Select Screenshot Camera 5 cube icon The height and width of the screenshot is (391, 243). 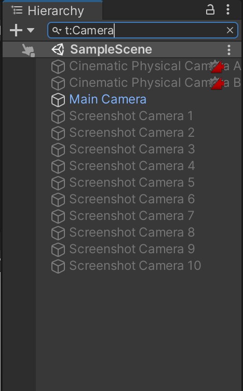click(x=58, y=183)
